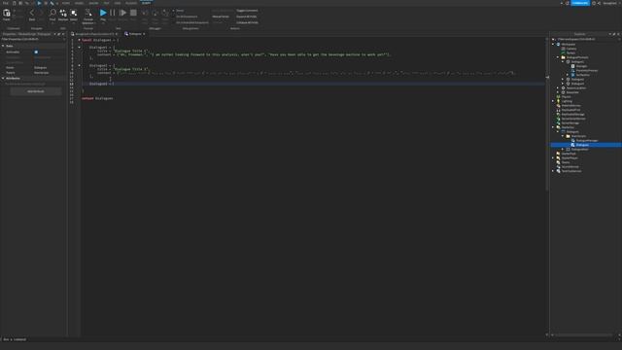
Task: Click the Filter Properties search field
Action: 32,39
